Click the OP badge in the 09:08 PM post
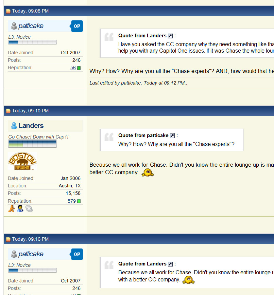Image resolution: width=274 pixels, height=295 pixels. pyautogui.click(x=76, y=26)
